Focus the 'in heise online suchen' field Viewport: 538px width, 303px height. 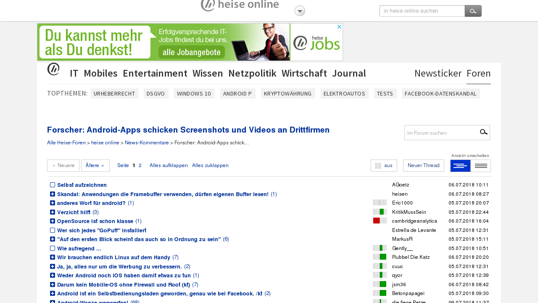click(422, 11)
